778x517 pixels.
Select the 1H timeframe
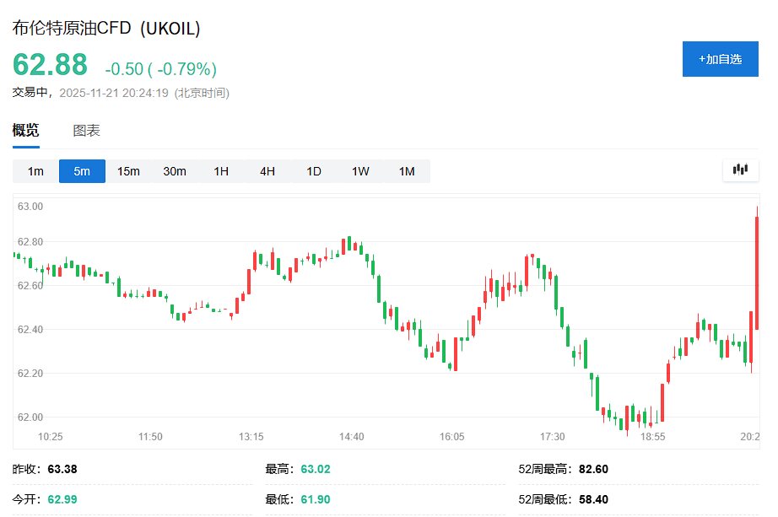[x=220, y=170]
